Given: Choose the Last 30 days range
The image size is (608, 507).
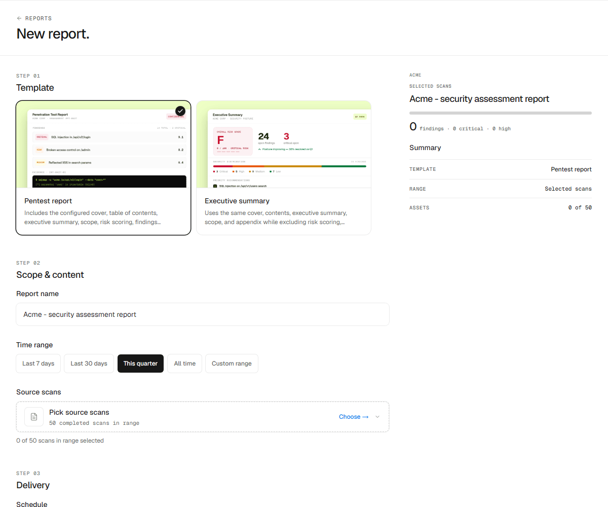Looking at the screenshot, I should click(89, 364).
